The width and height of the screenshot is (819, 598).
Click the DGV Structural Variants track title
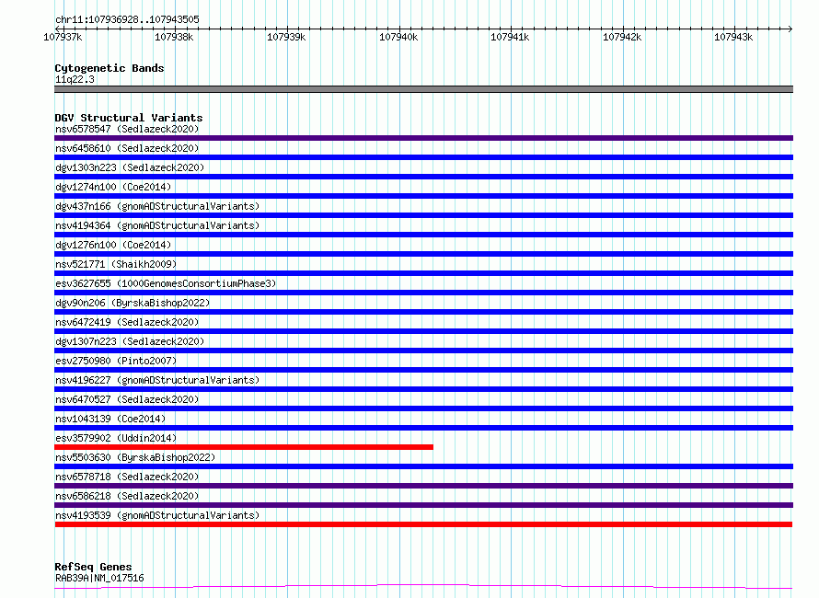(129, 118)
